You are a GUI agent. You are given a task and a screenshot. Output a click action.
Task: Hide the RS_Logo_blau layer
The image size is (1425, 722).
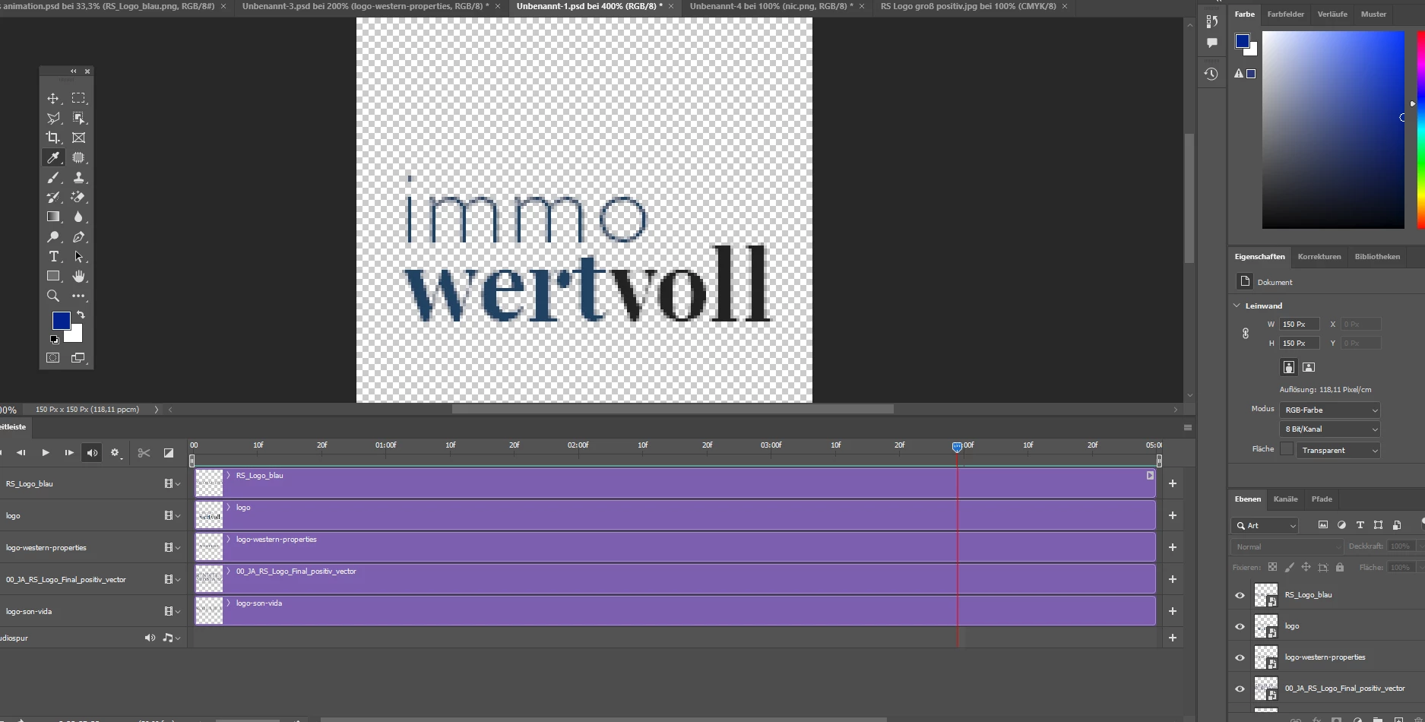(1240, 595)
